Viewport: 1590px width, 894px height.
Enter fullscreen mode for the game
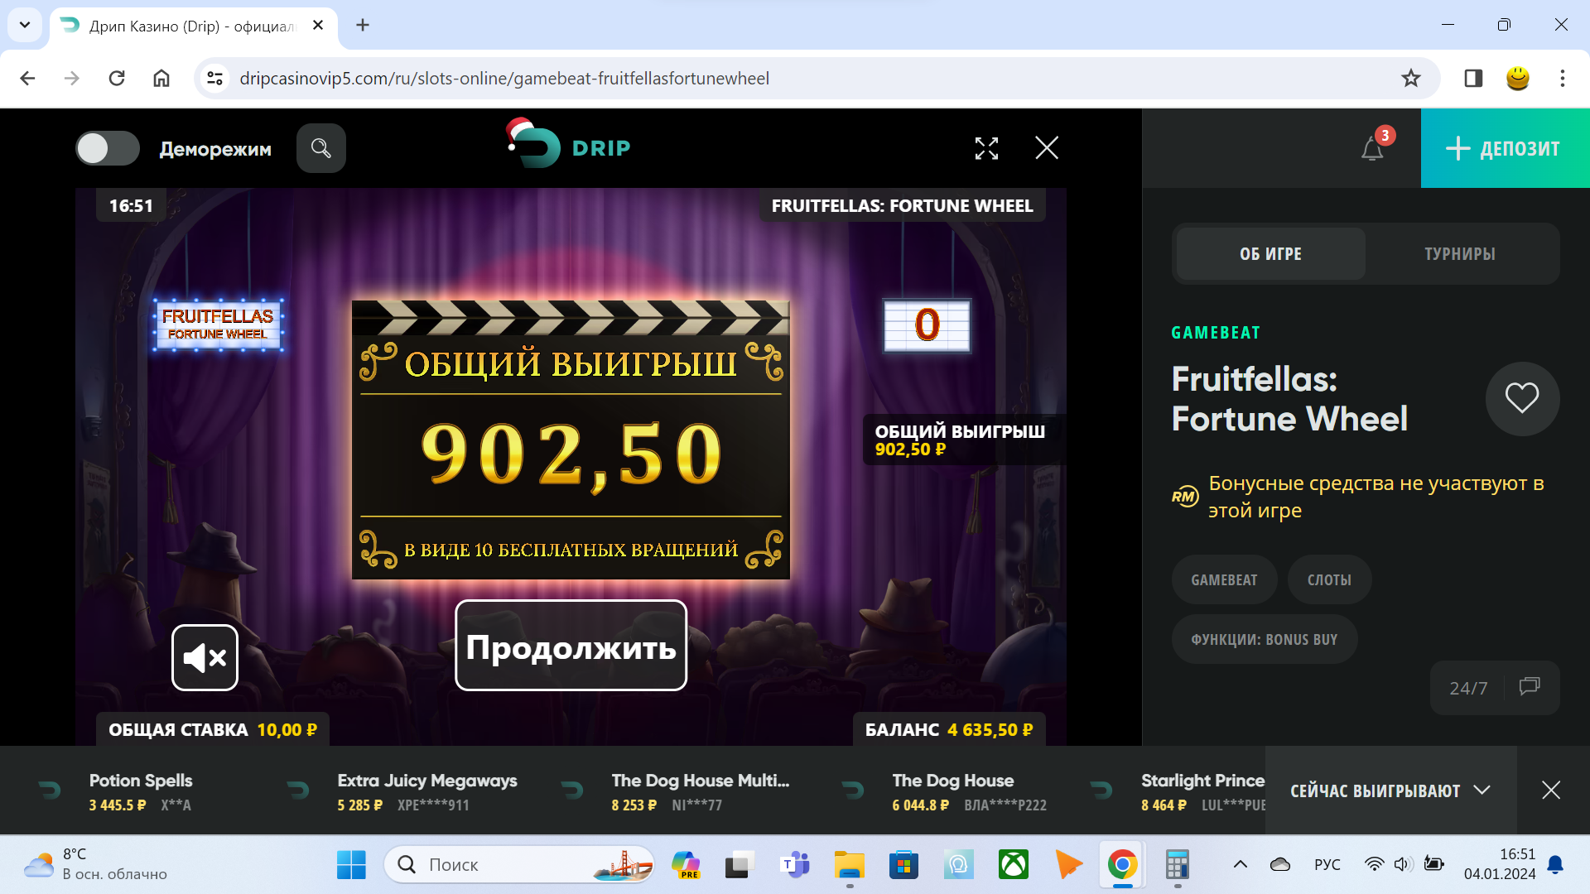point(986,148)
